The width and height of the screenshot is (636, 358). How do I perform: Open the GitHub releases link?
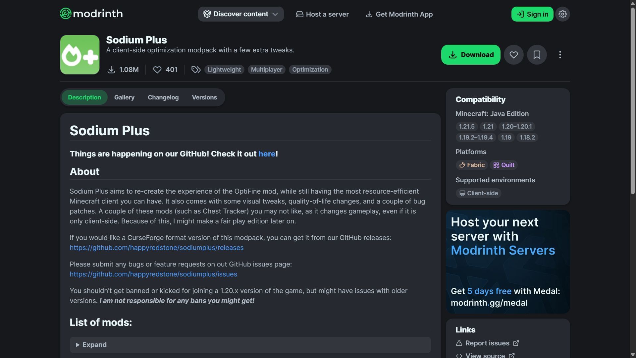click(x=156, y=248)
